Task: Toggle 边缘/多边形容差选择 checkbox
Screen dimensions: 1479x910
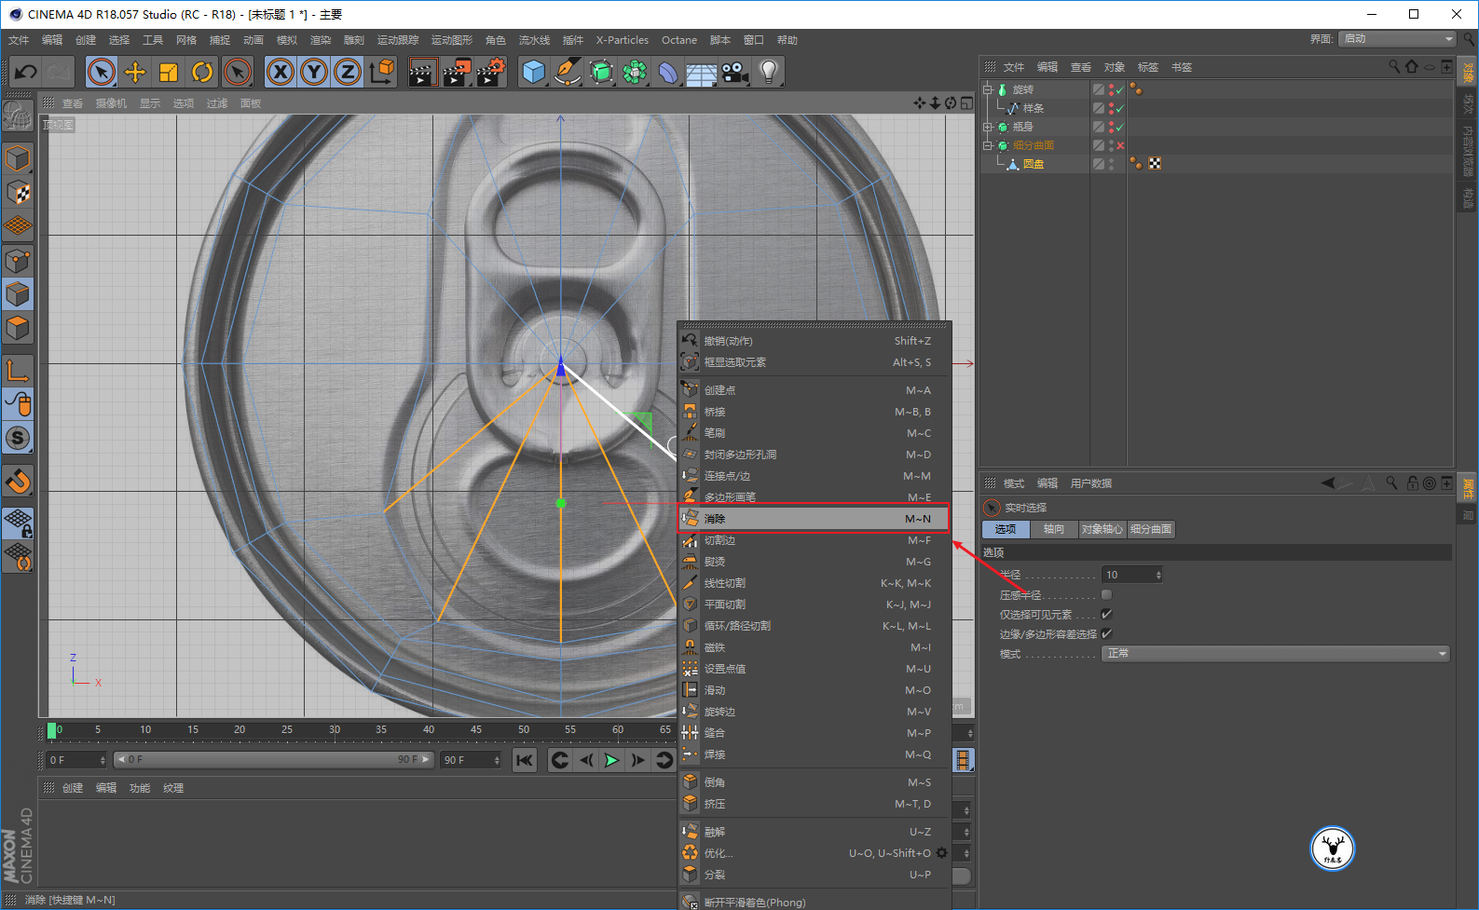Action: pyautogui.click(x=1106, y=634)
